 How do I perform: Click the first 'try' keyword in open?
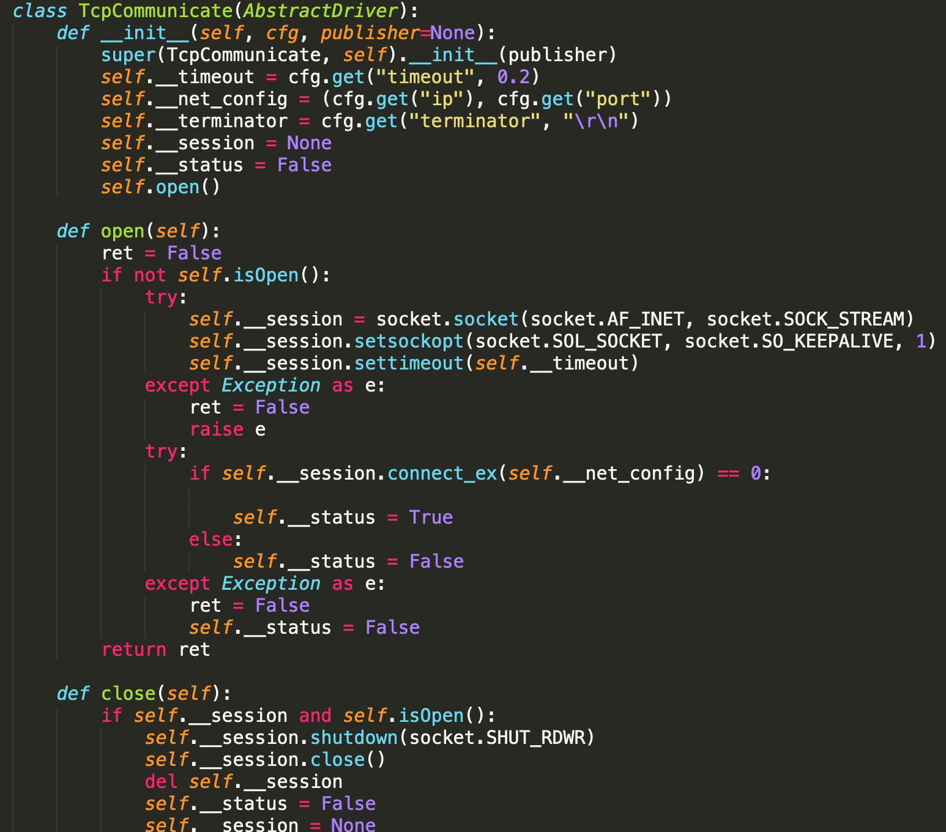(x=161, y=297)
